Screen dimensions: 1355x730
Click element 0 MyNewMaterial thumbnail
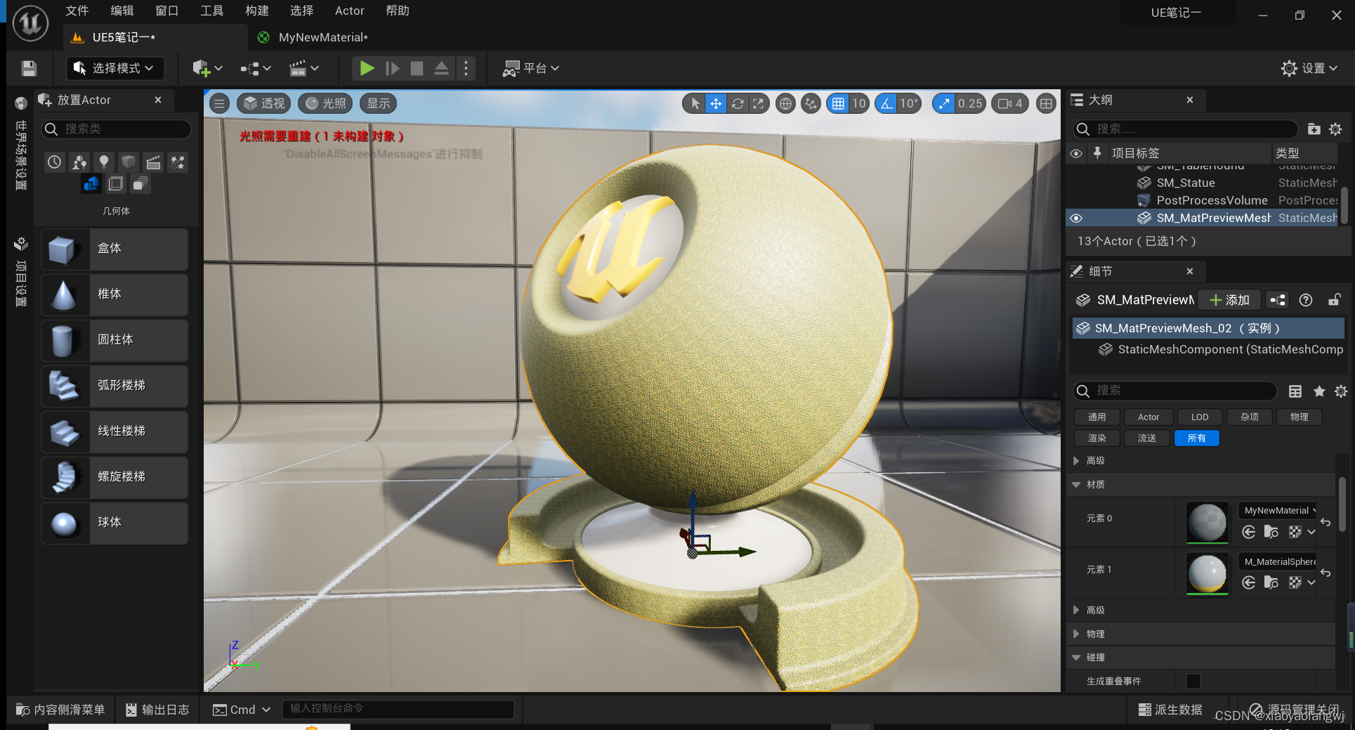(1207, 522)
